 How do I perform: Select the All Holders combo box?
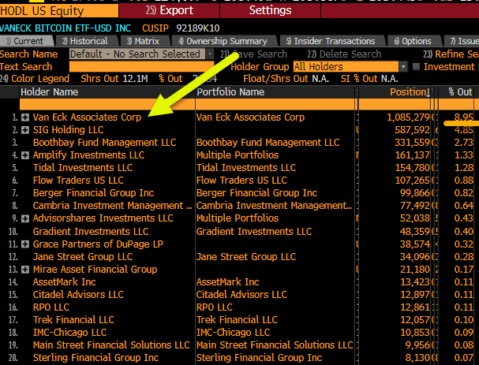click(x=346, y=67)
